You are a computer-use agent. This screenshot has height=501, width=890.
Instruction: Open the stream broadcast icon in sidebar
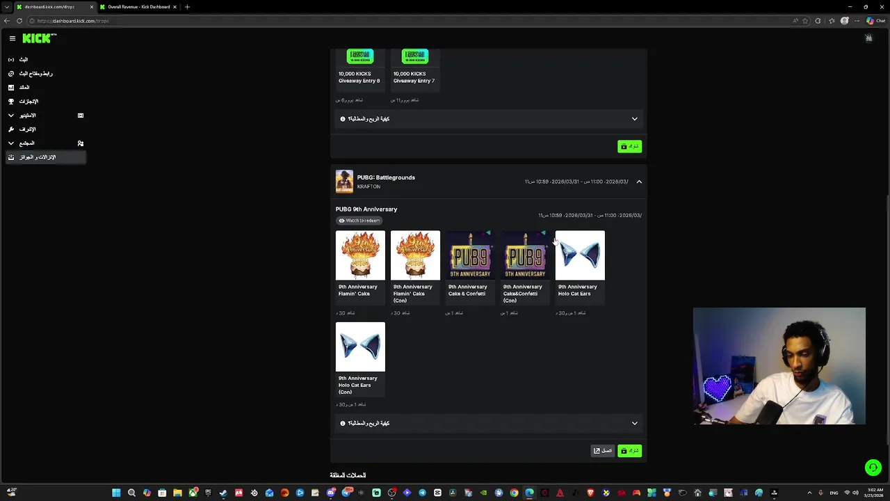coord(10,60)
